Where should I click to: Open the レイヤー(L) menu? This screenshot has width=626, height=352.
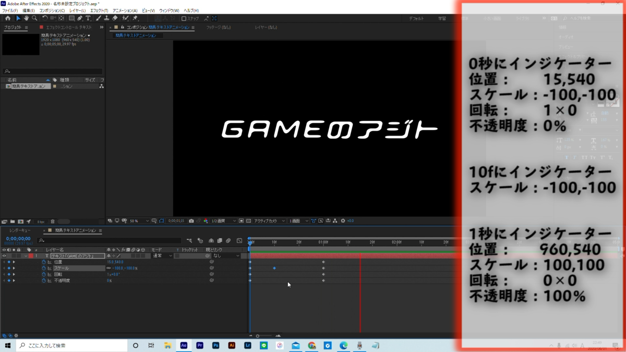(x=78, y=10)
